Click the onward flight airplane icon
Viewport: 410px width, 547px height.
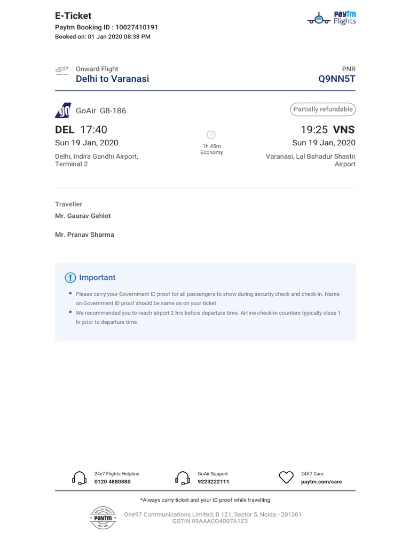point(62,70)
